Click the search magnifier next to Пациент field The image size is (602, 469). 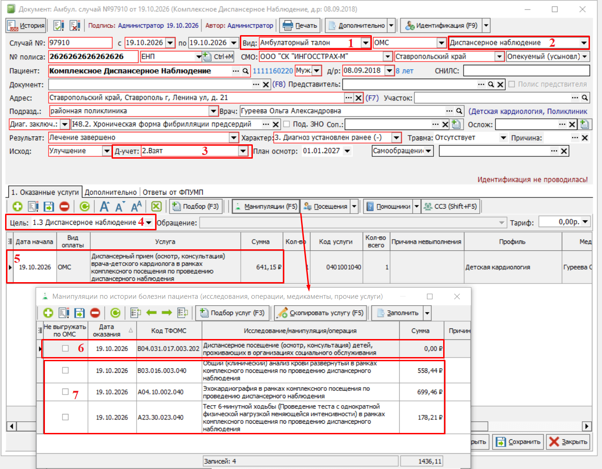pyautogui.click(x=246, y=71)
